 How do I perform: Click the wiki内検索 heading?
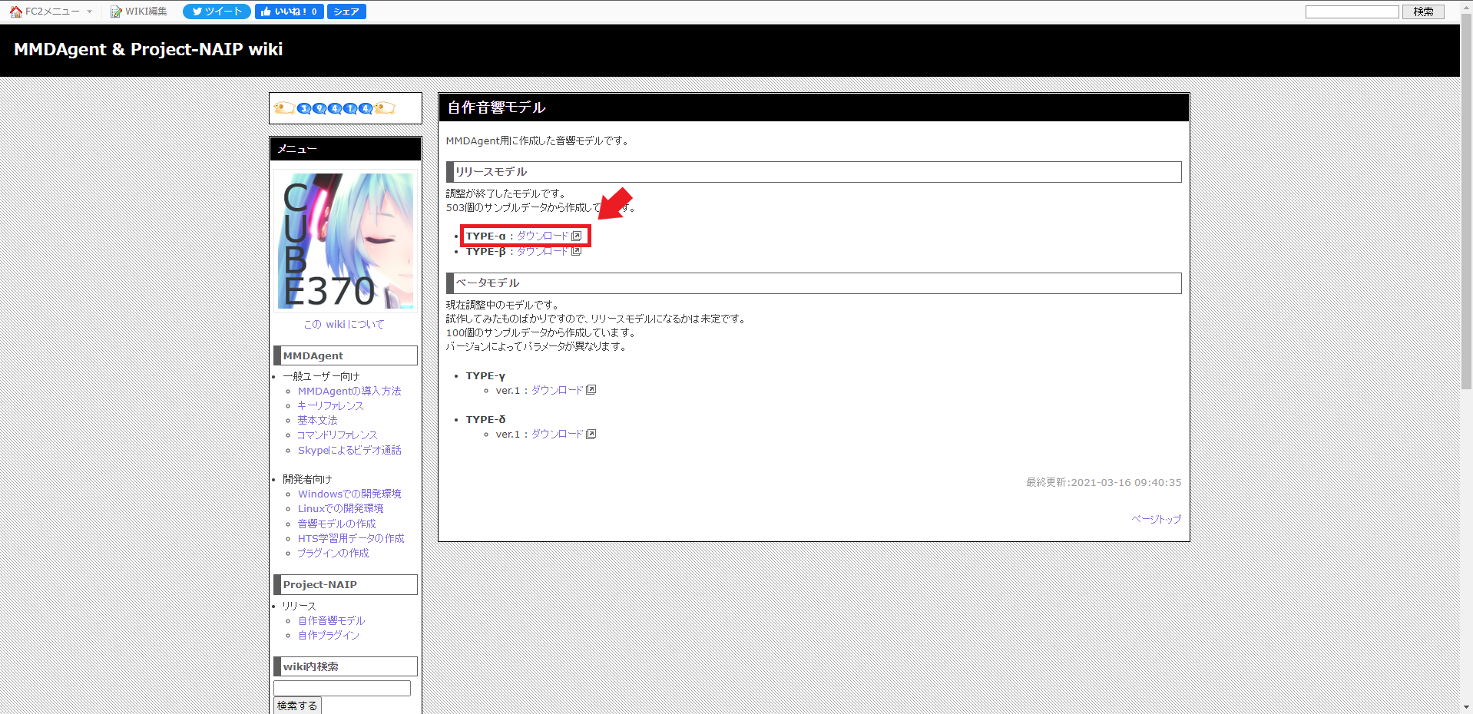(x=346, y=666)
